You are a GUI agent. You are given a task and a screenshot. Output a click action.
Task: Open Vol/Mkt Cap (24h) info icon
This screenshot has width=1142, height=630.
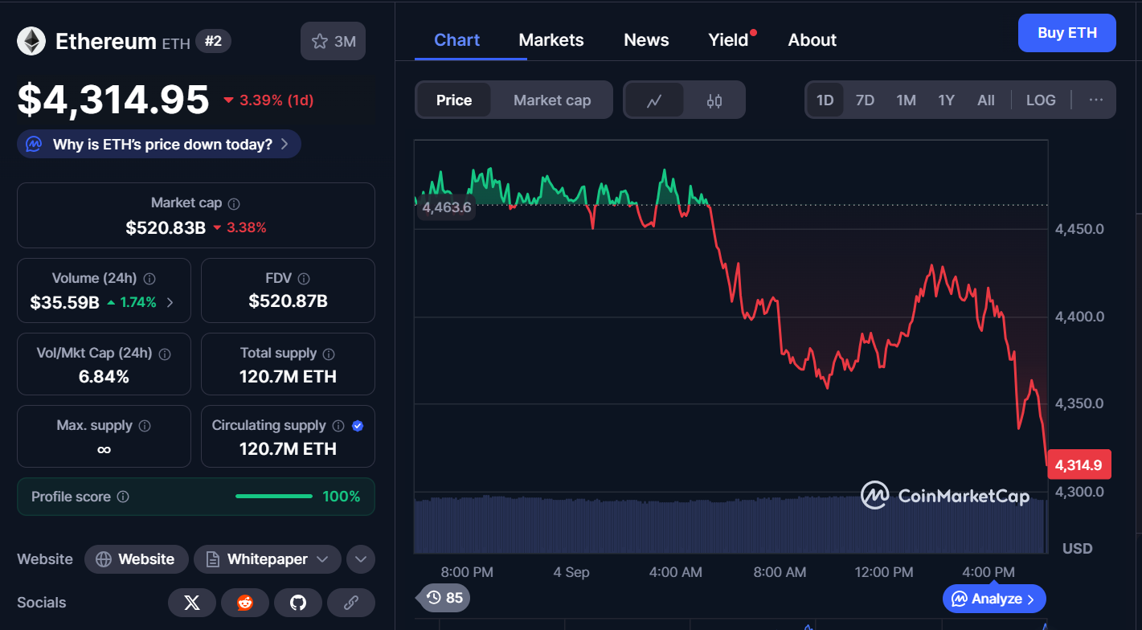[x=166, y=354]
